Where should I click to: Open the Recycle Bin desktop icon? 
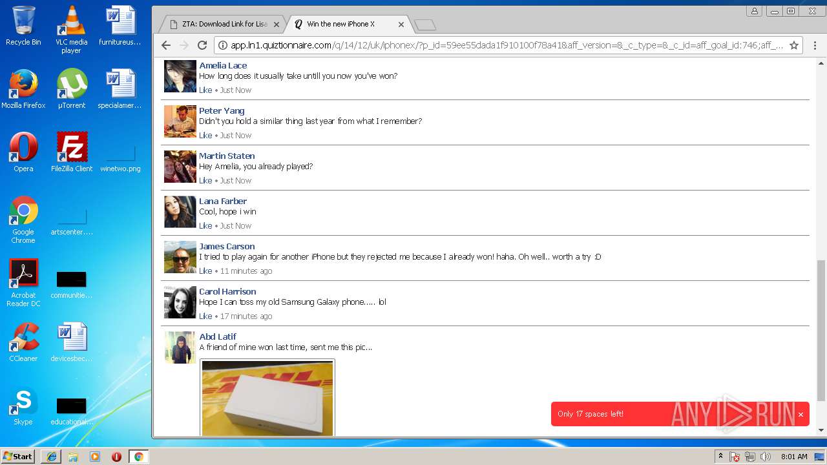(23, 26)
